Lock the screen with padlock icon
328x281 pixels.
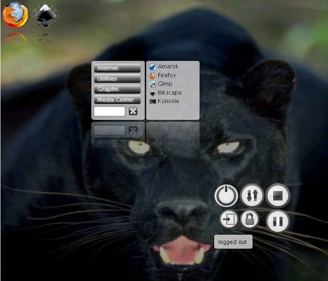250,219
